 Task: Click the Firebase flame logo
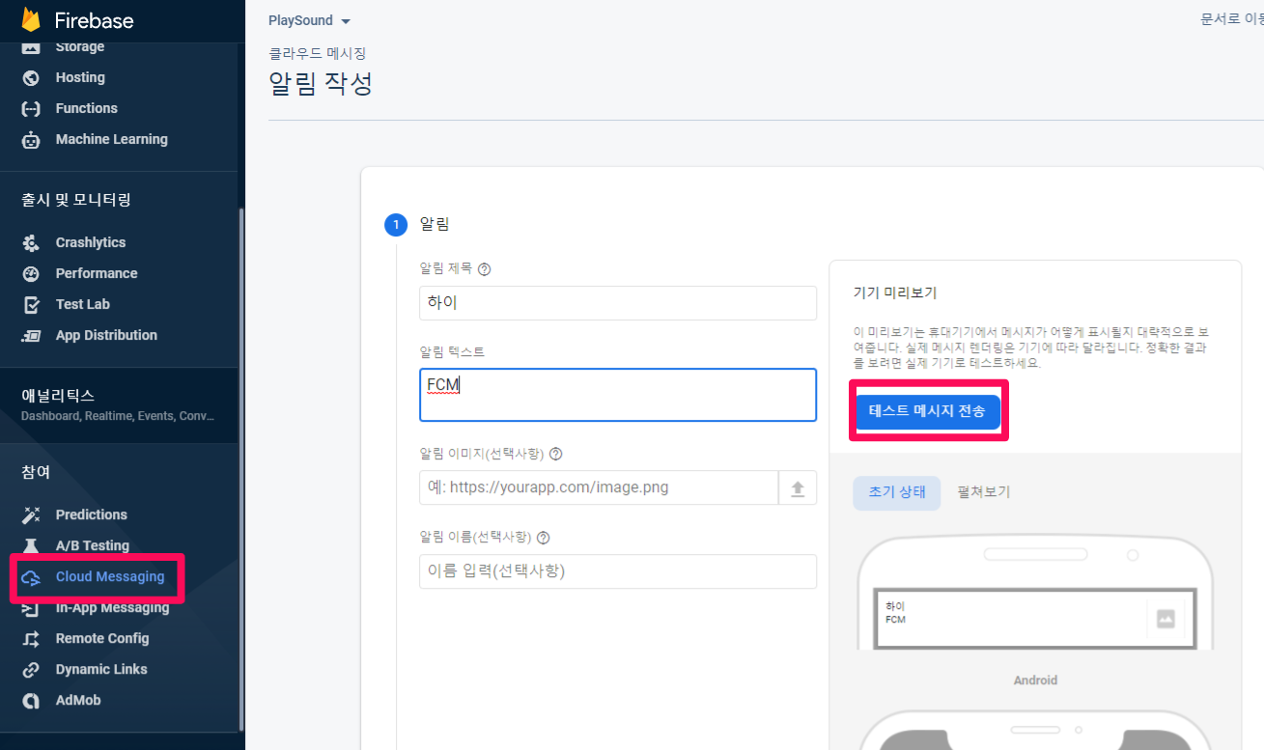tap(31, 20)
